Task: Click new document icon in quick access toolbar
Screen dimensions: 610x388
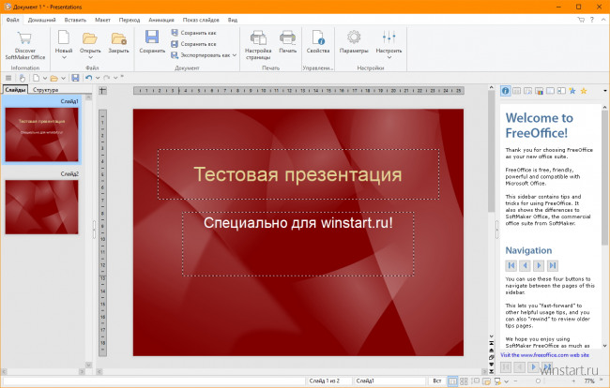Action: 36,78
